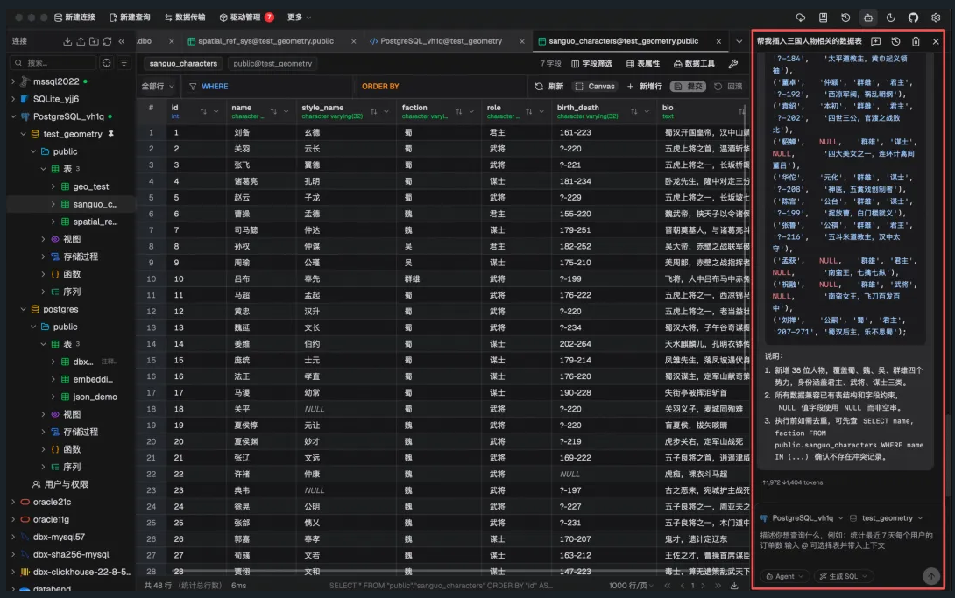
Task: Open 驱动管理 driver management
Action: [x=246, y=18]
